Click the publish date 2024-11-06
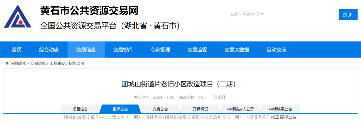The width and height of the screenshot is (361, 124). (x=164, y=97)
